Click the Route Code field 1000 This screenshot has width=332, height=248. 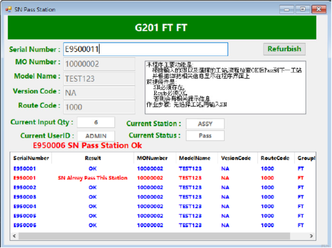[99, 107]
